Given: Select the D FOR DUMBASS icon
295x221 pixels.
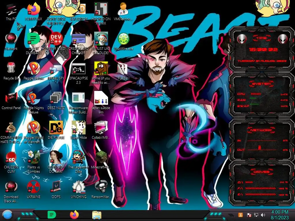Looking at the screenshot, I should (33, 43).
